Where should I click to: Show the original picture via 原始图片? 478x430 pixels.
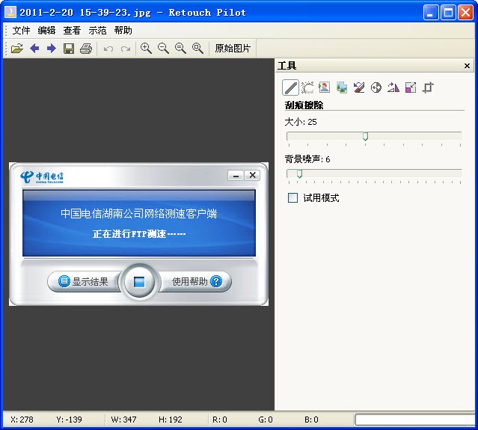(x=233, y=48)
